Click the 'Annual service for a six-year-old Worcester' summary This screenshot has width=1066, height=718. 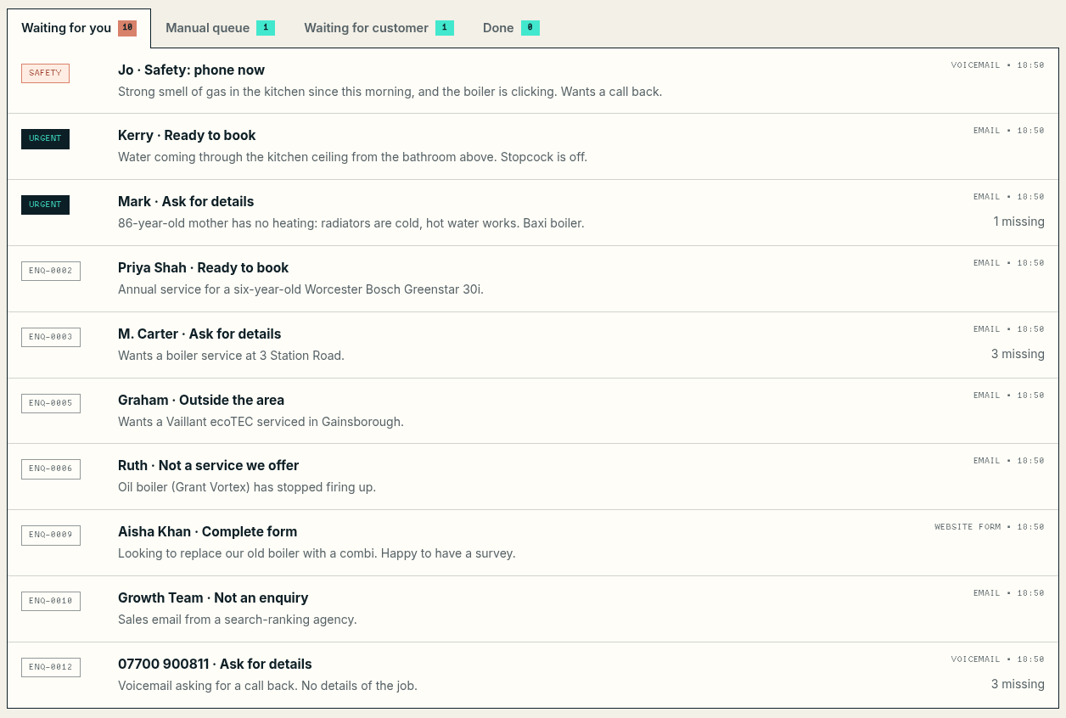(300, 289)
